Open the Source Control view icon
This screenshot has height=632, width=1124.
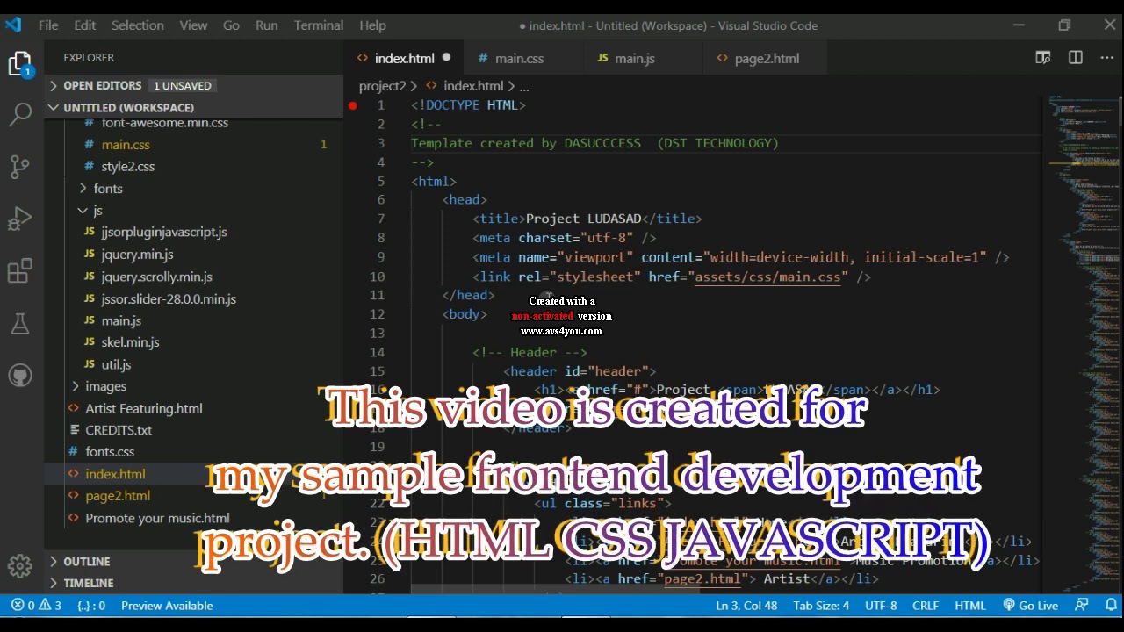click(20, 167)
